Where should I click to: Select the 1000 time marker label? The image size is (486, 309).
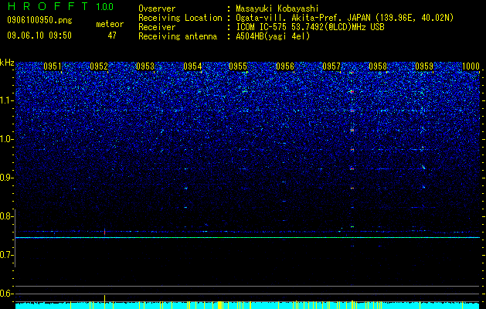click(471, 66)
